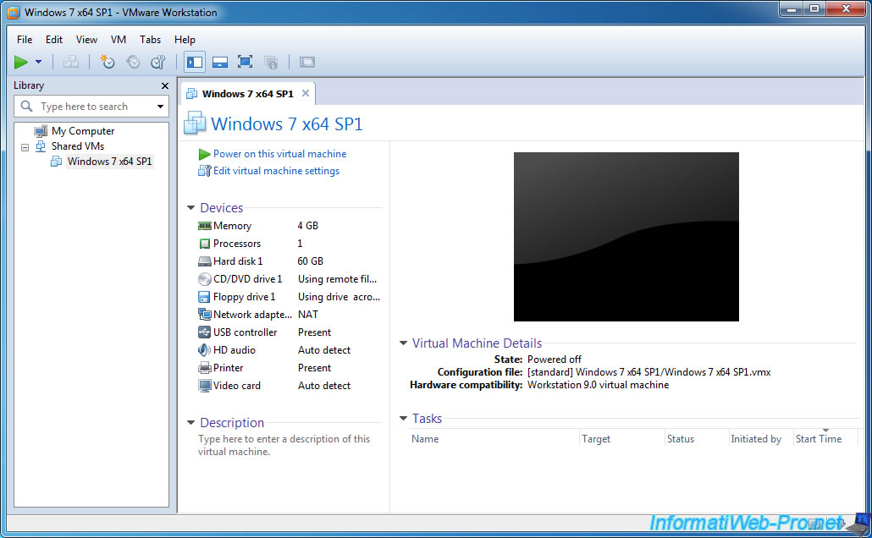Sort tasks by Status column header

coord(697,439)
